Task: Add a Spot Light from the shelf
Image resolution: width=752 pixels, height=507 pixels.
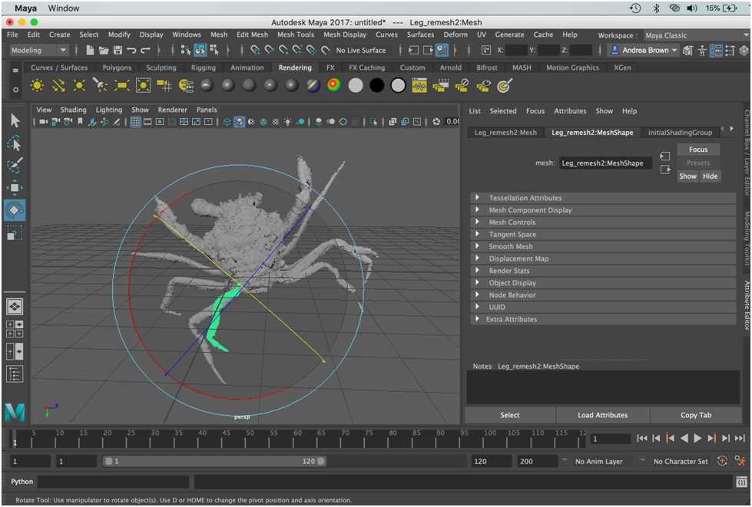Action: (x=100, y=86)
